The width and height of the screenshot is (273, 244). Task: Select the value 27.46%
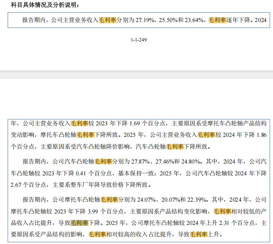pos(165,161)
